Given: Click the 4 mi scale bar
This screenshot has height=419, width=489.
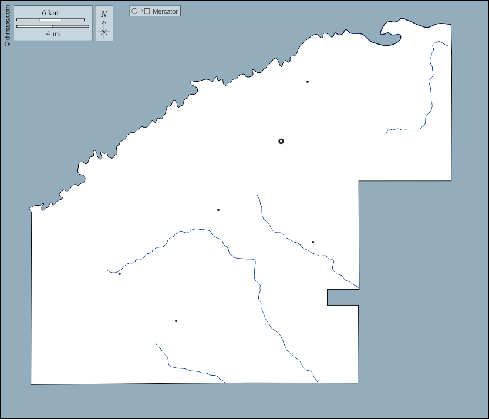Looking at the screenshot, I should 53,26.
